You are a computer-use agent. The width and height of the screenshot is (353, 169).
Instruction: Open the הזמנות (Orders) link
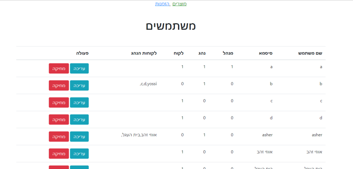pos(162,4)
